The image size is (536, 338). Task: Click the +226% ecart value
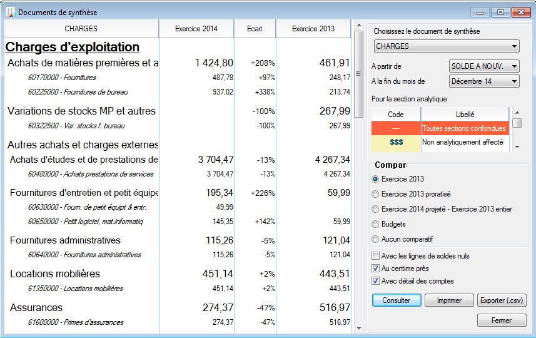pos(263,193)
